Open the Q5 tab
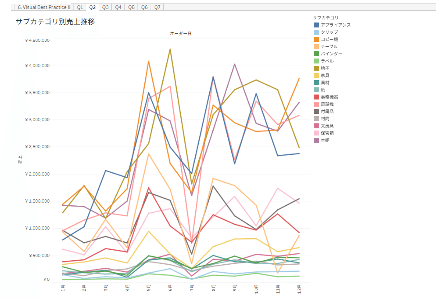Viewport: 436px width, 298px height. (x=131, y=7)
